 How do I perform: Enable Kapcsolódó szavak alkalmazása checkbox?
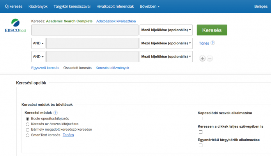(x=201, y=119)
